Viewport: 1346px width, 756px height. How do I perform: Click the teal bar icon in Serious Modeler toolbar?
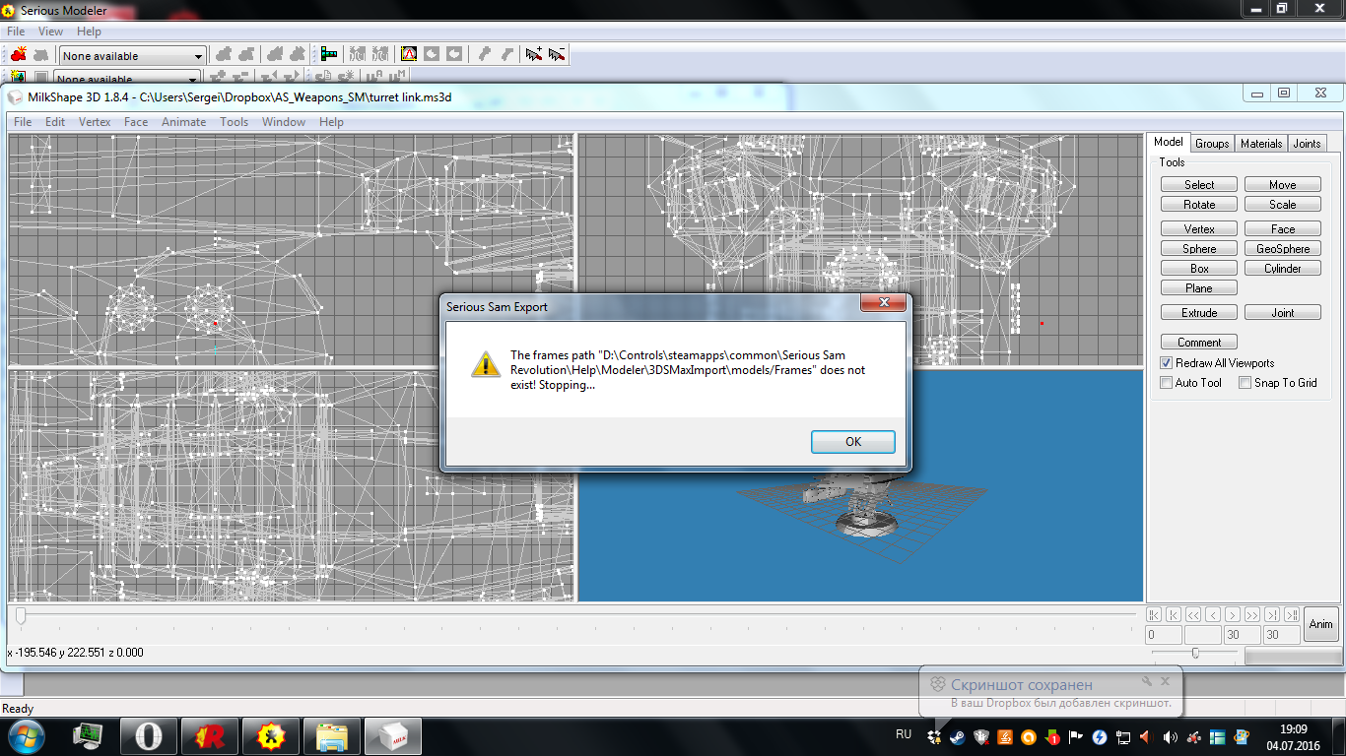329,55
